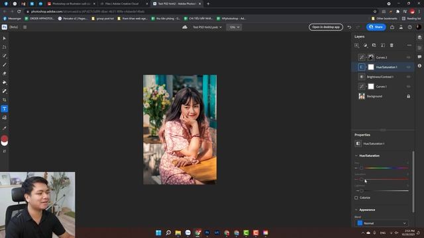Viewport: 424px width, 238px height.
Task: Open the Other bookmarks folder
Action: (384, 19)
